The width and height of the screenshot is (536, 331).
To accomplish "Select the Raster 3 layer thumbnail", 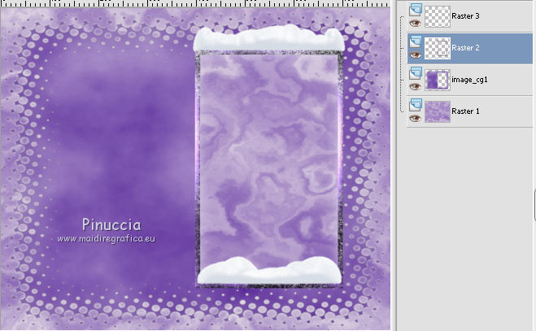I will coord(438,16).
